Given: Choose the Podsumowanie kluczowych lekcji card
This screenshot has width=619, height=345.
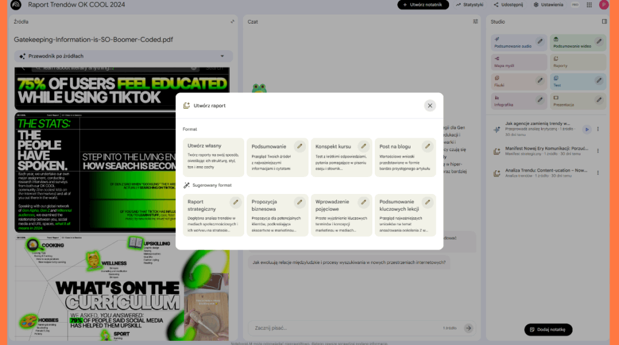Looking at the screenshot, I should coord(399,216).
